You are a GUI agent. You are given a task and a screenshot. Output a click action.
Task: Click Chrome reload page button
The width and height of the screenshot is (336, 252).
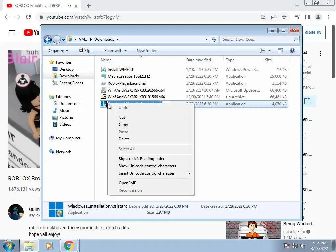pos(28,17)
